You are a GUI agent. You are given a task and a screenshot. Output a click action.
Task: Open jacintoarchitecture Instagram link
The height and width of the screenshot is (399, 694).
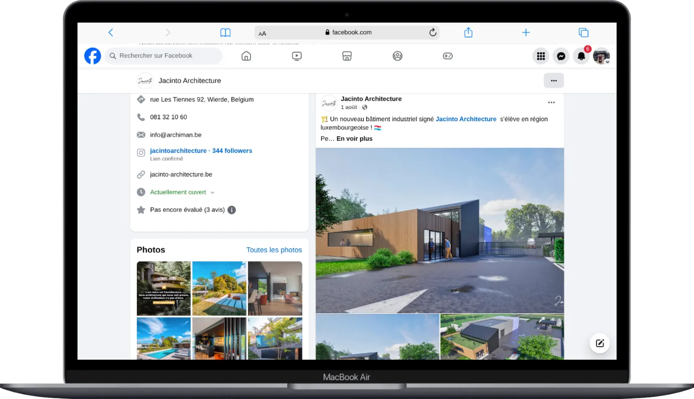click(x=201, y=150)
